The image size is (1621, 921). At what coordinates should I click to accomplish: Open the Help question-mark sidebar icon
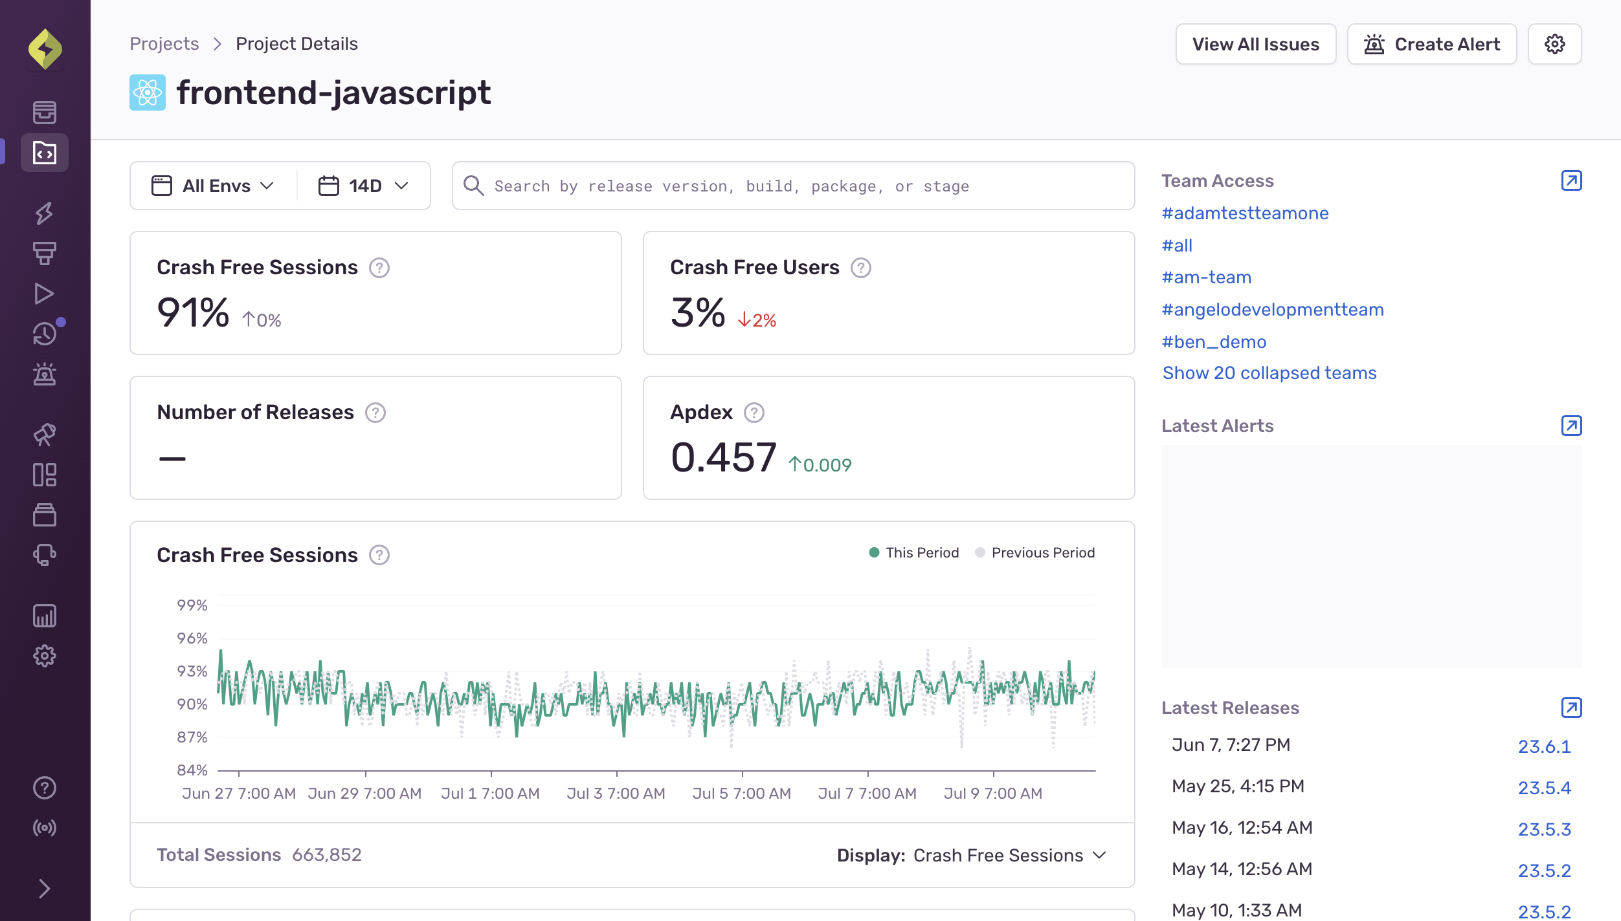(x=45, y=788)
